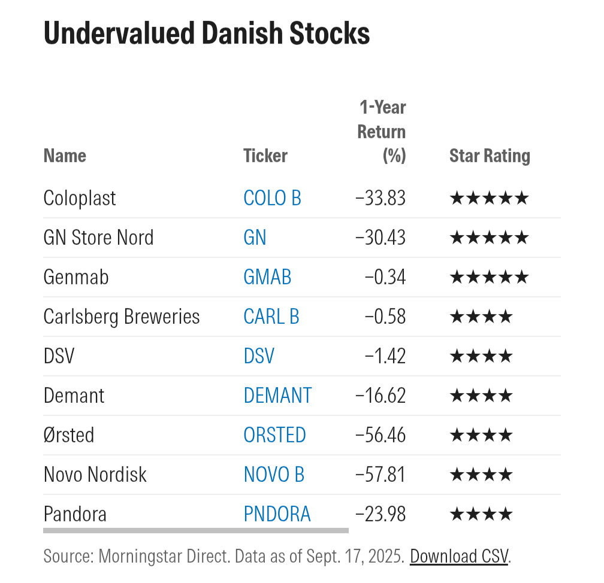Click the Ticker column header
The width and height of the screenshot is (604, 583).
pyautogui.click(x=265, y=156)
